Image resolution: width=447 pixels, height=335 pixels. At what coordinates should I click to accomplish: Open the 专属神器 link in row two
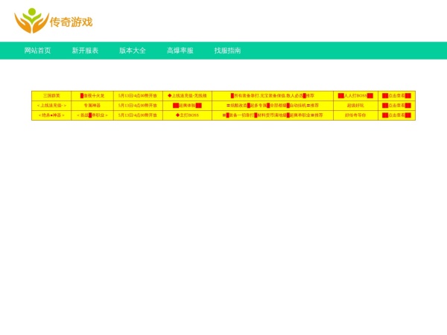92,106
